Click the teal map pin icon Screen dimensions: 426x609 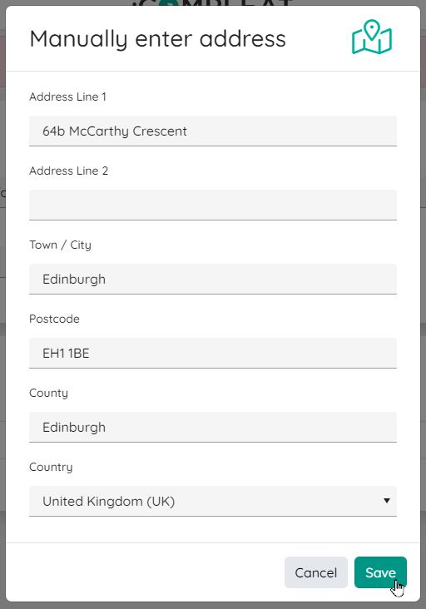372,37
